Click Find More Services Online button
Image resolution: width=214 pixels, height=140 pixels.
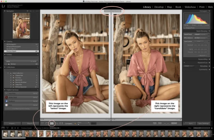coord(21,109)
